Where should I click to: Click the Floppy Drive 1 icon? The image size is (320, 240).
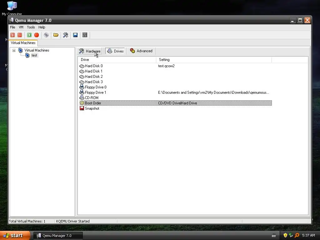click(x=82, y=92)
